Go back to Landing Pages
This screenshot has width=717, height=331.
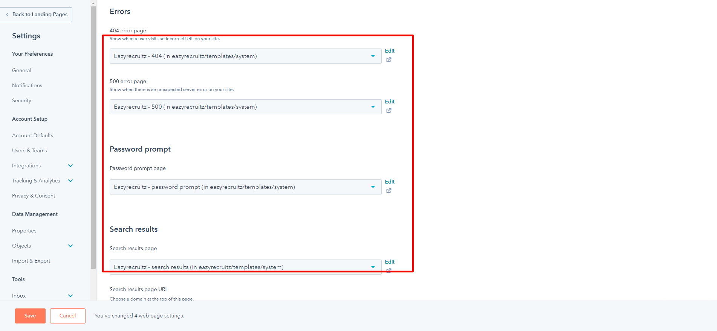(x=37, y=15)
